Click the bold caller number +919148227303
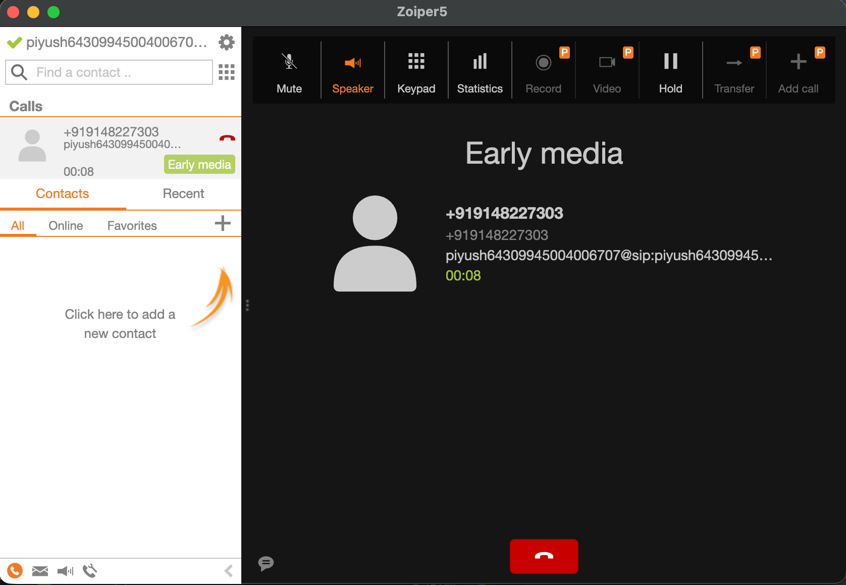This screenshot has width=846, height=585. 504,213
